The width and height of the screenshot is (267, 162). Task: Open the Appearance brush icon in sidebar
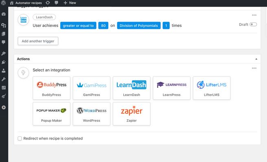coord(4,53)
